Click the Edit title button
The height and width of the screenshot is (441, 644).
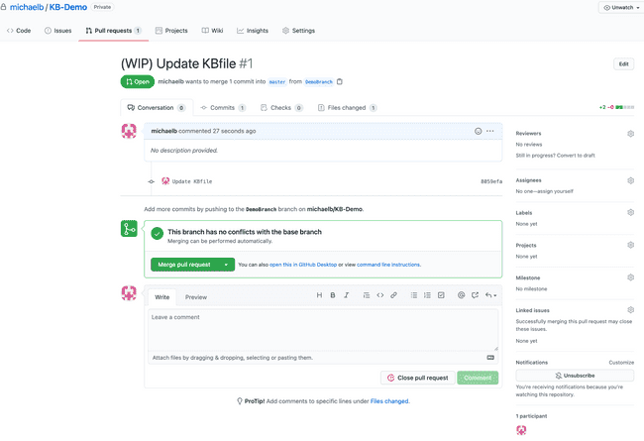tap(624, 64)
